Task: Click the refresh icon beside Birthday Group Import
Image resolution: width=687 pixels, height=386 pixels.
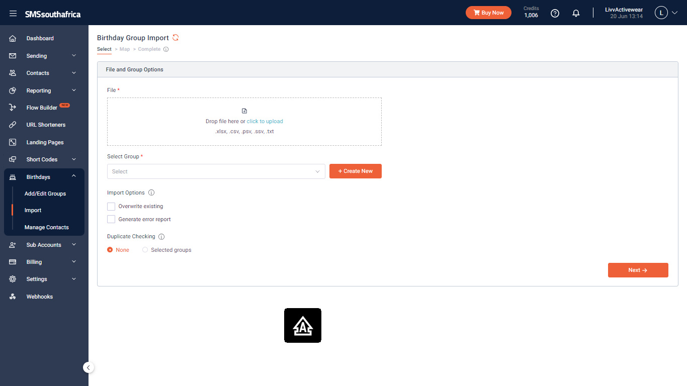Action: [176, 38]
